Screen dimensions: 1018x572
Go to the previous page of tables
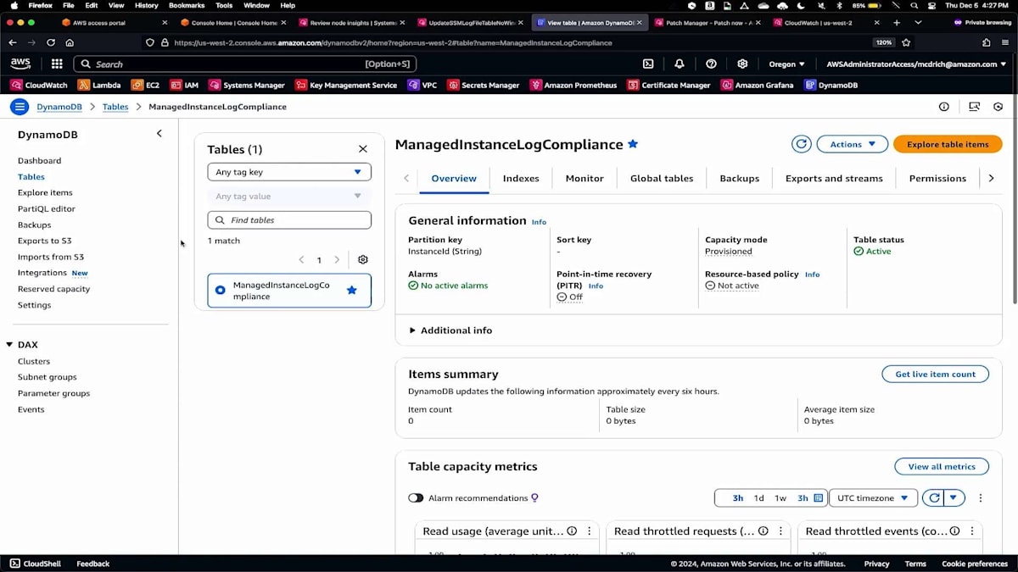(x=301, y=260)
